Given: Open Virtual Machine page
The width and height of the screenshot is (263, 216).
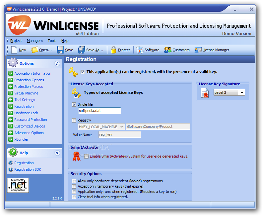Looking at the screenshot, I should [x=26, y=93].
